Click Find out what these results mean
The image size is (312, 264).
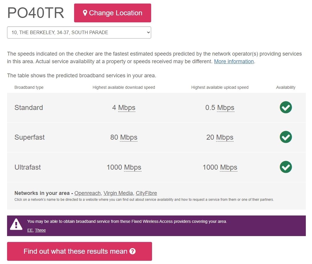pos(80,251)
